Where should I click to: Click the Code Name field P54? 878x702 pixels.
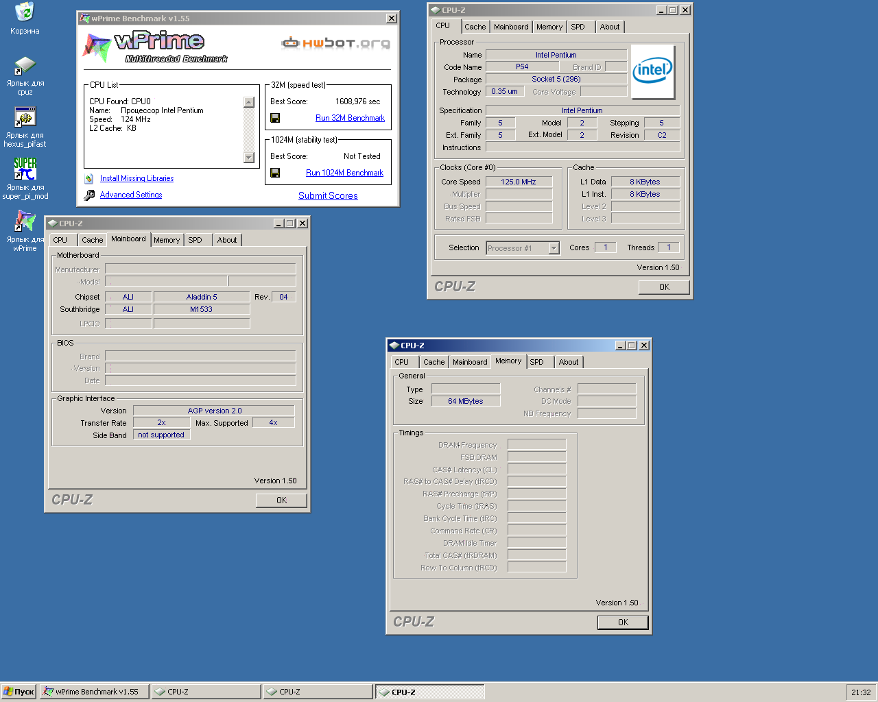click(x=522, y=66)
